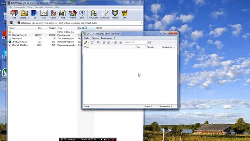
Task: Click the VirusScan icon in WinRAR
Action: coord(94,14)
